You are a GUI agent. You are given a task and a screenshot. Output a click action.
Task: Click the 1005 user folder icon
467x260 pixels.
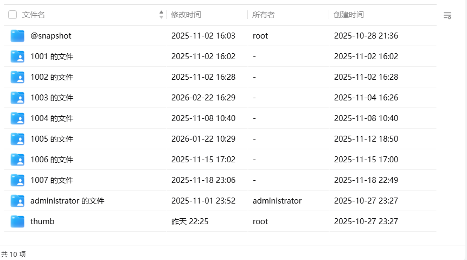17,139
